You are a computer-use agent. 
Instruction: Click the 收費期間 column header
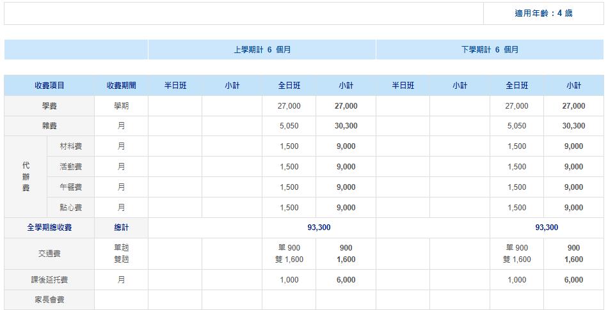(x=121, y=86)
